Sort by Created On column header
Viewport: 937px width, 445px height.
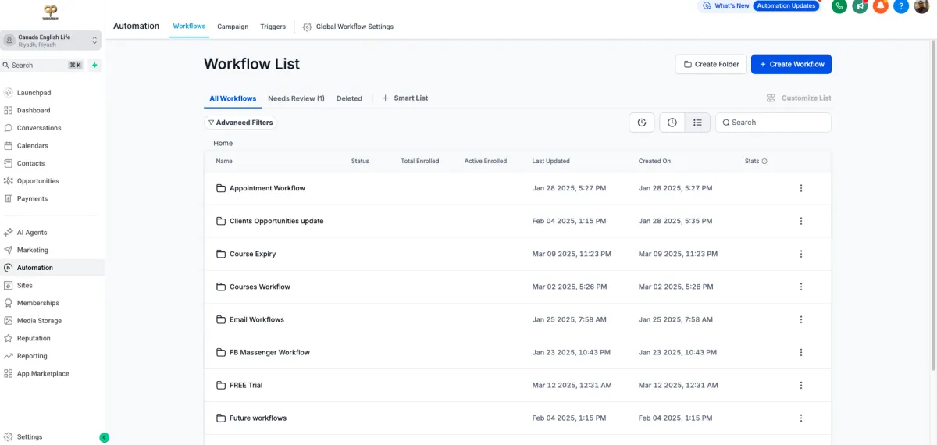click(x=654, y=161)
